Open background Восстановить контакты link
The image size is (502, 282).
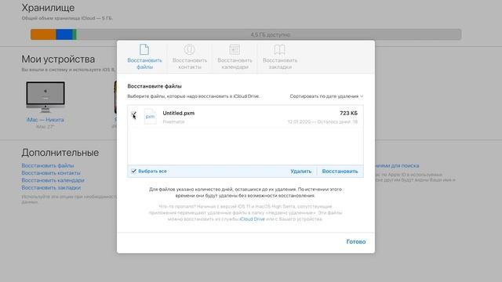pyautogui.click(x=51, y=173)
